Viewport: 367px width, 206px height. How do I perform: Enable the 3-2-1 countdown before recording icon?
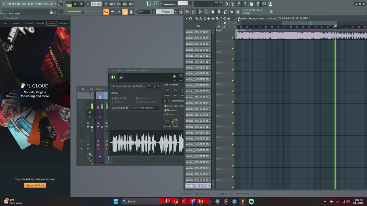(x=119, y=4)
